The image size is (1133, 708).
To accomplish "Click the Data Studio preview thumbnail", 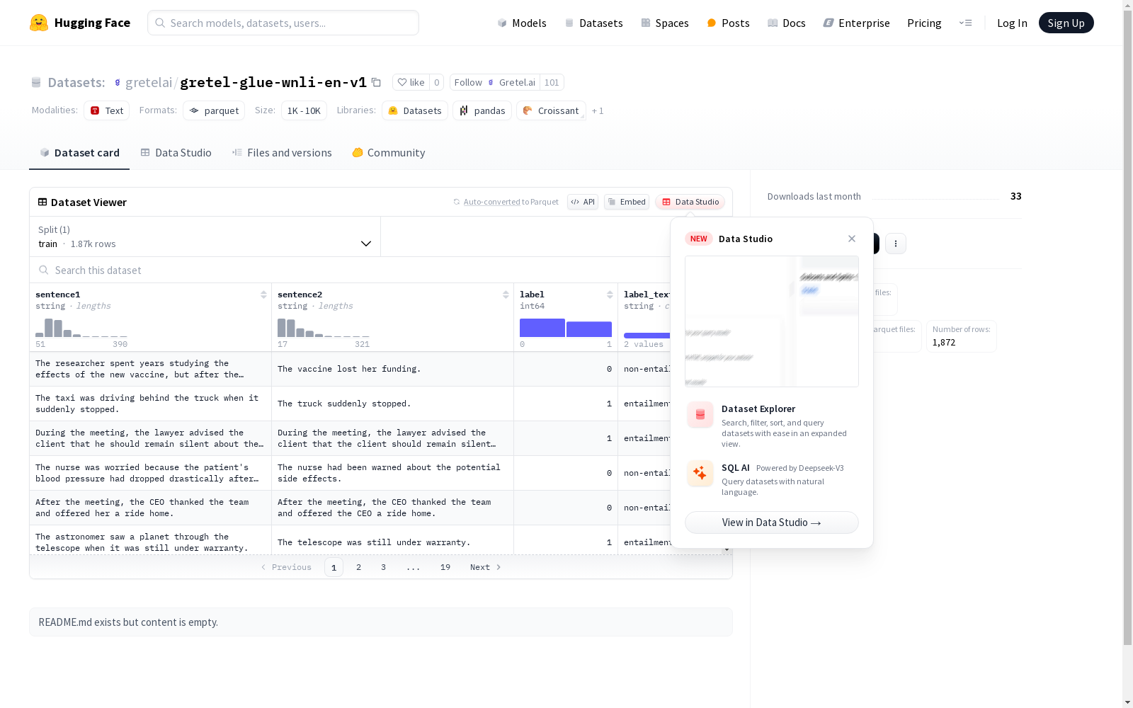I will click(772, 321).
